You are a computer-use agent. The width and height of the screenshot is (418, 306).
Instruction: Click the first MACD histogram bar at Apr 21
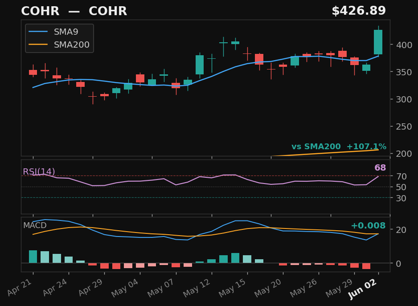click(x=33, y=257)
